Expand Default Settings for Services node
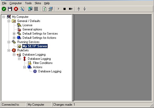This screenshot has height=108, width=154. (x=14, y=34)
